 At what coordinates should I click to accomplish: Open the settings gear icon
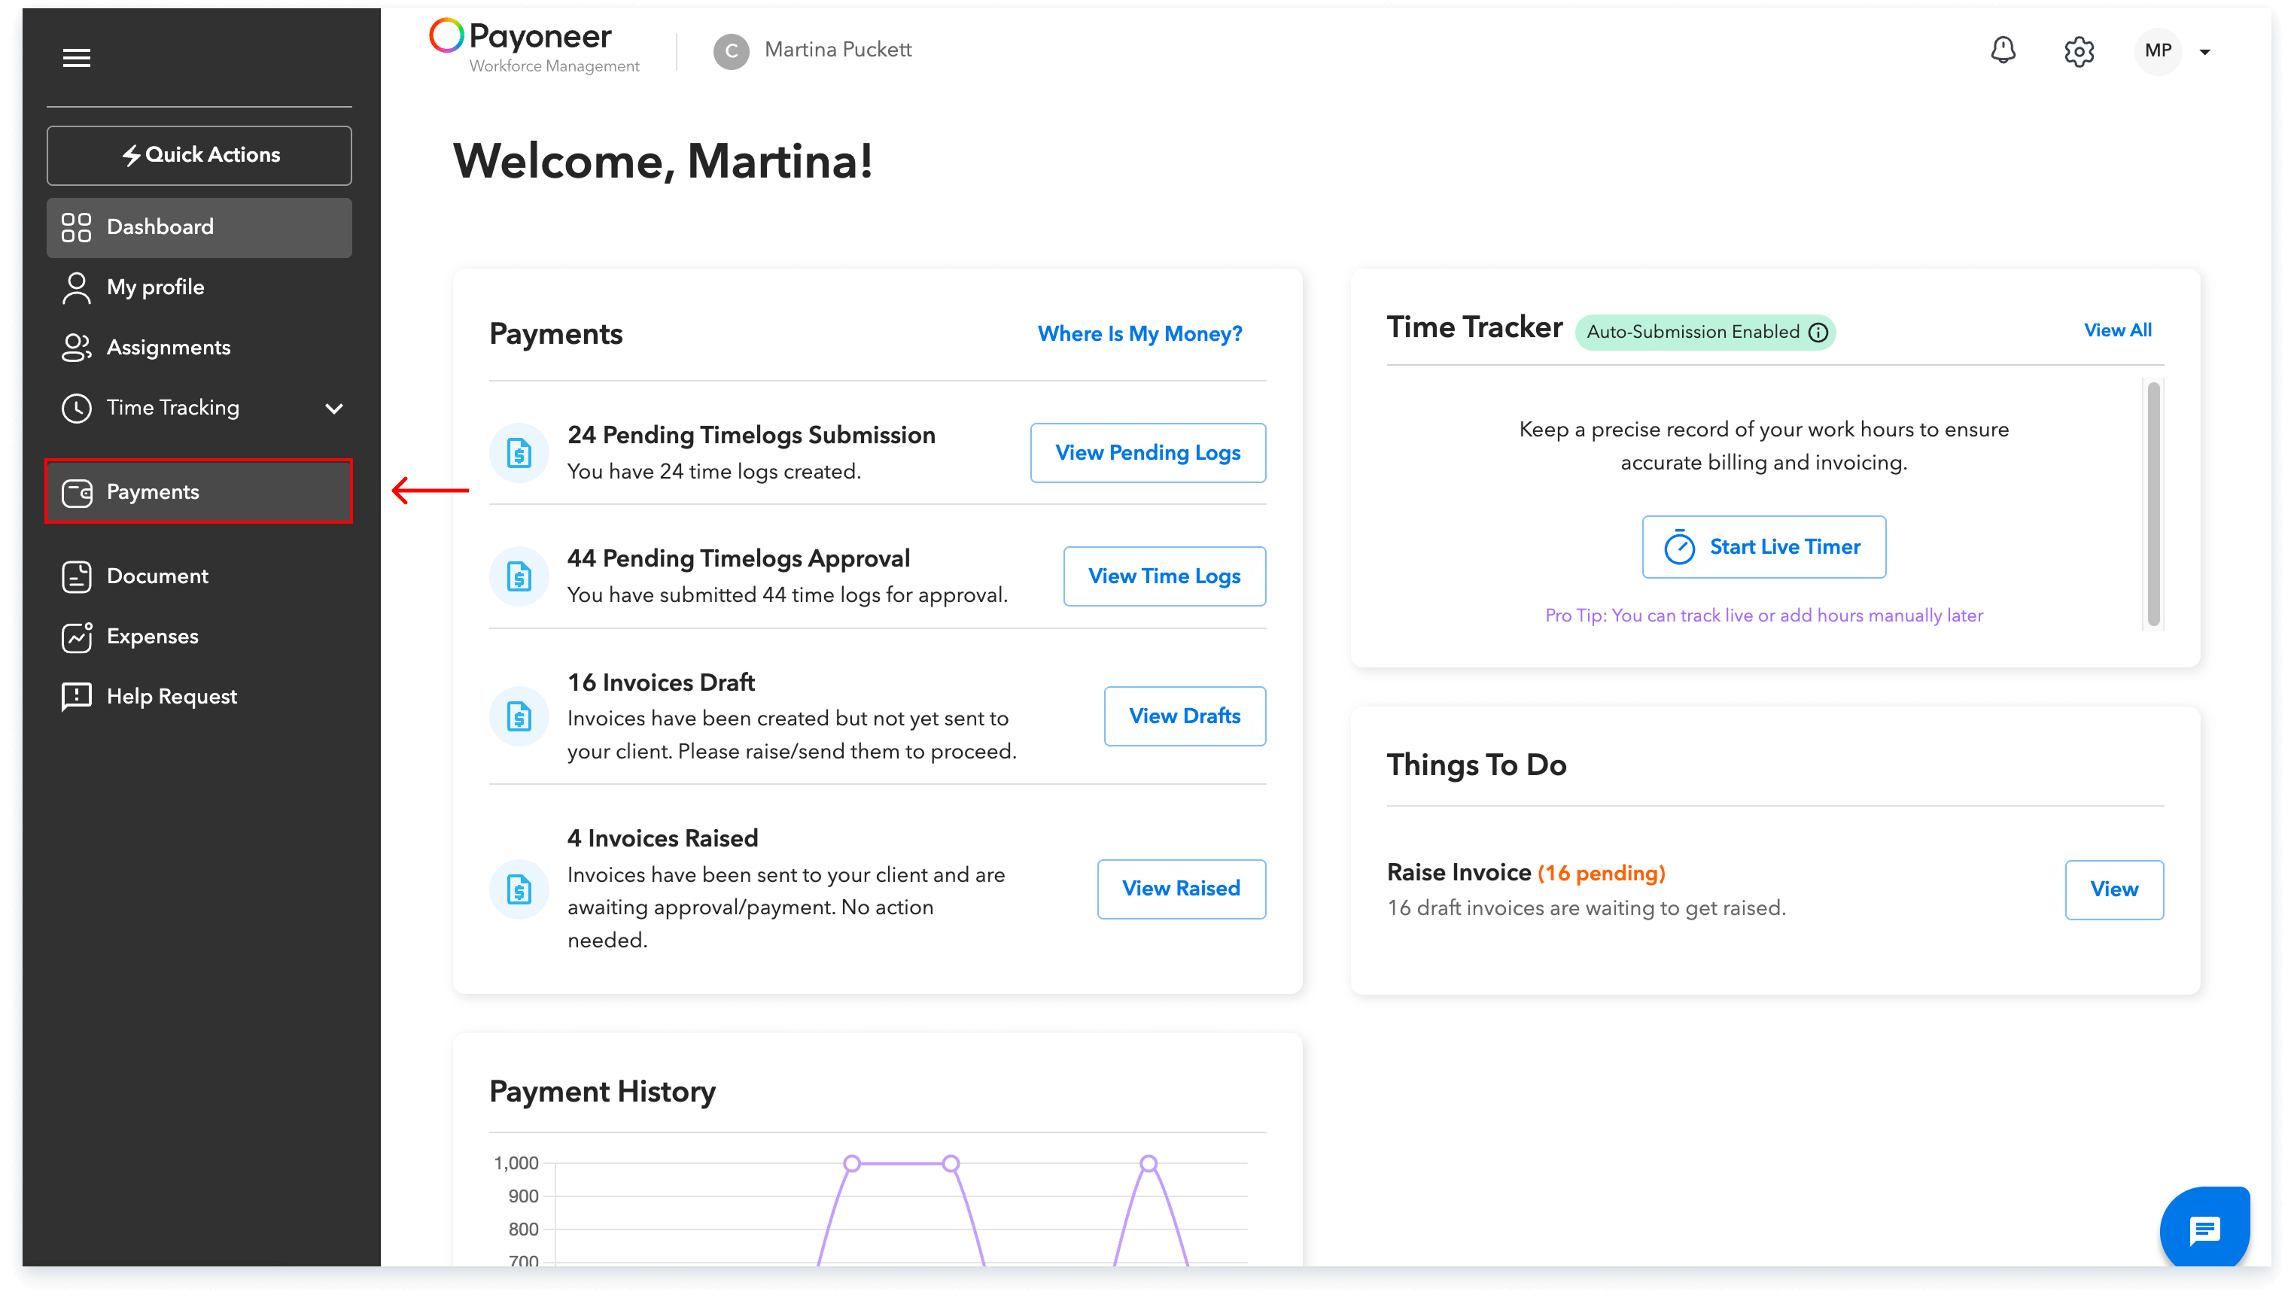(x=2079, y=51)
